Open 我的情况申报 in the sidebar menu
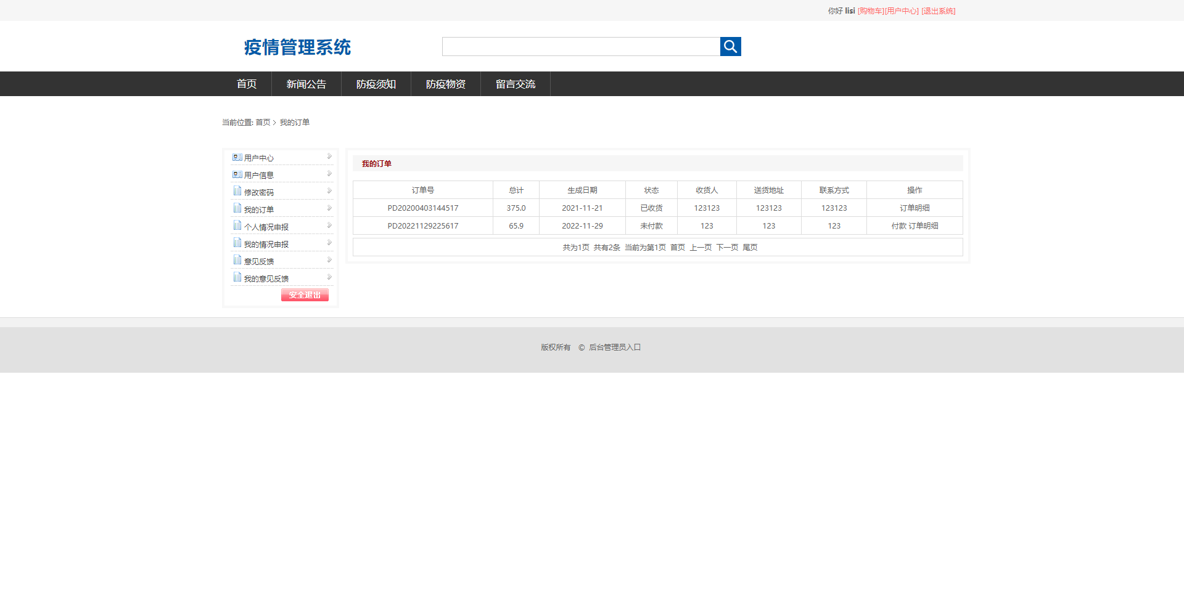1184x597 pixels. 266,245
